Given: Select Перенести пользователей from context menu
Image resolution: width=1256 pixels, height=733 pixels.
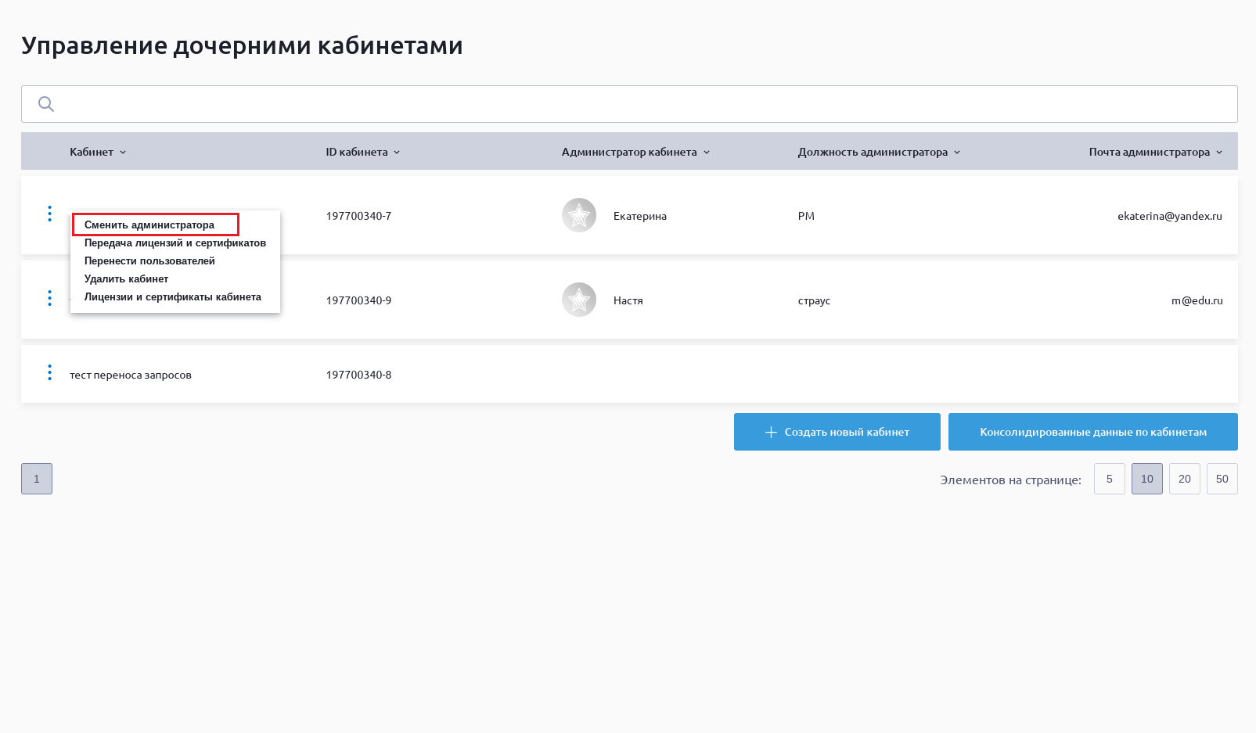Looking at the screenshot, I should coord(149,261).
